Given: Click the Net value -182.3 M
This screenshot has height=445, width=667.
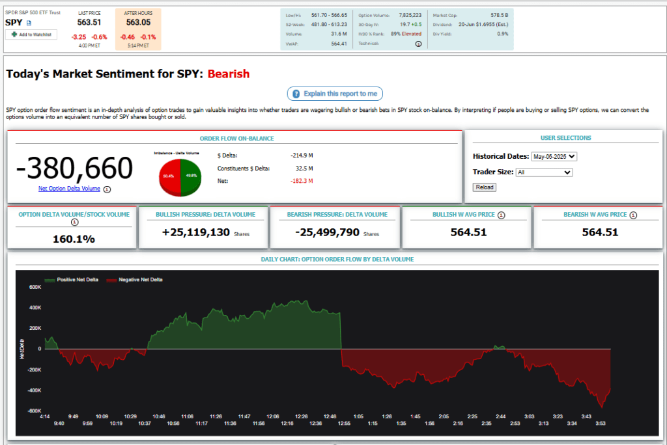Looking at the screenshot, I should [302, 181].
